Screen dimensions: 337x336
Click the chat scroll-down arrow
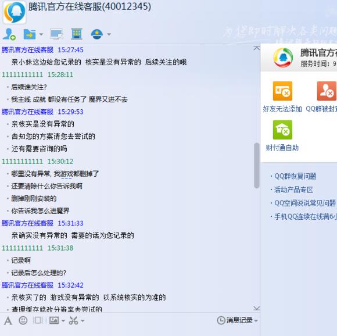click(x=256, y=309)
